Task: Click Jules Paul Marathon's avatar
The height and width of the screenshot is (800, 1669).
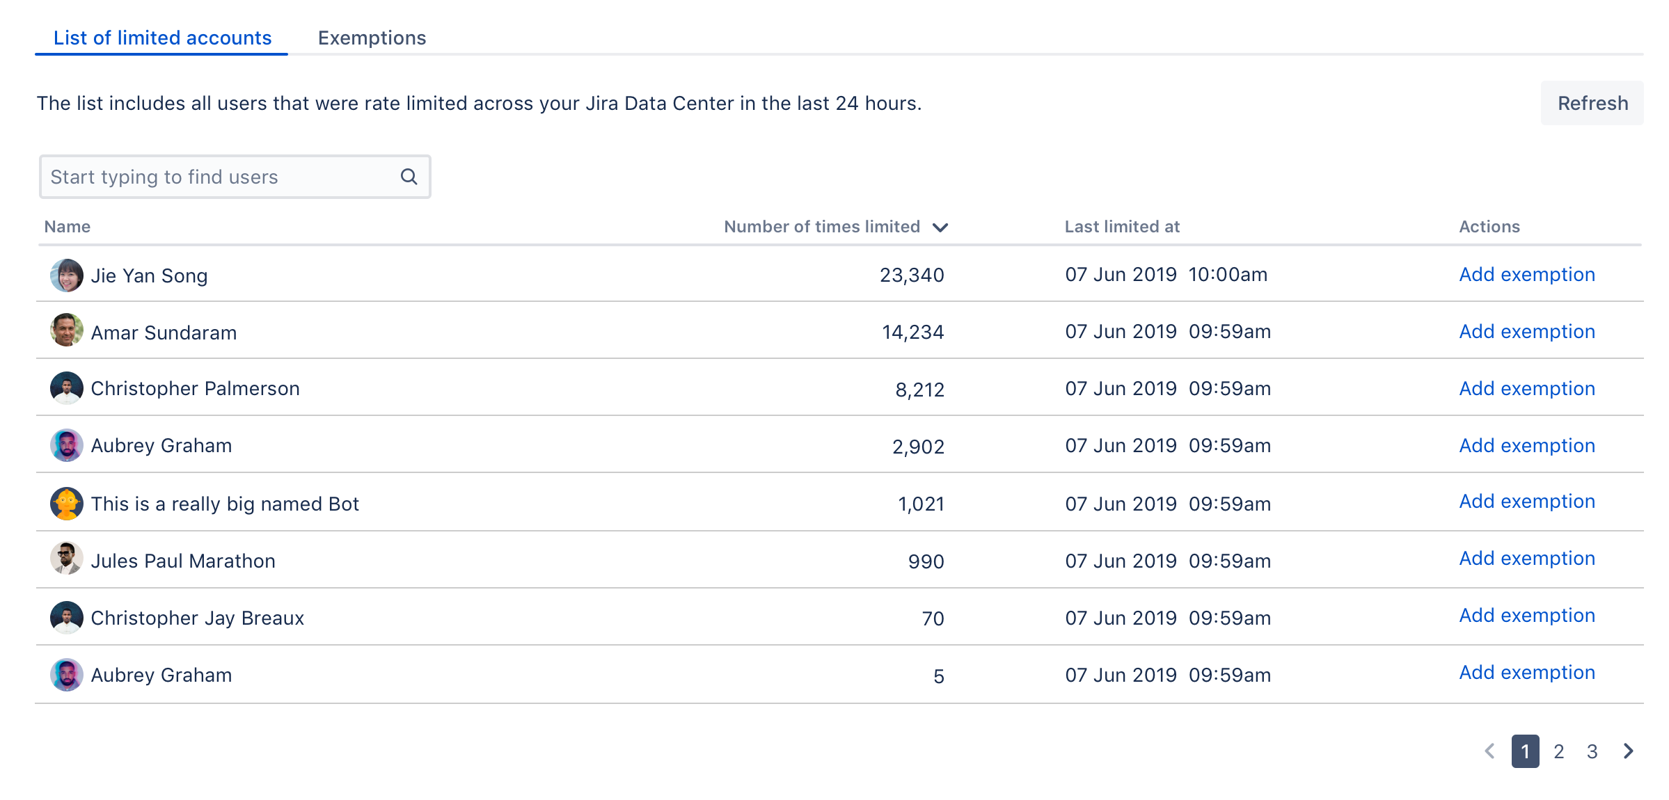Action: (67, 558)
